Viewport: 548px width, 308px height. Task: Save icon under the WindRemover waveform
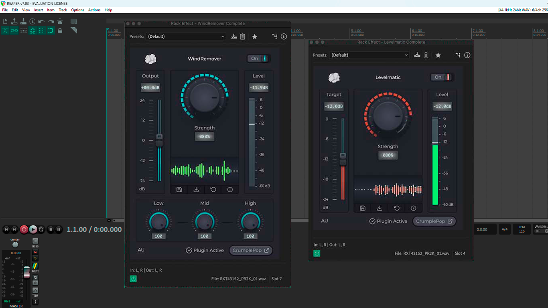pyautogui.click(x=179, y=190)
